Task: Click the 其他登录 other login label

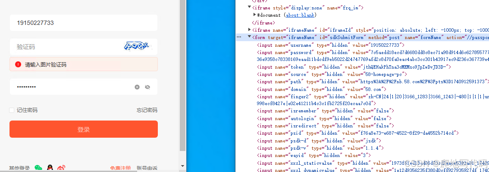Action: [19, 168]
